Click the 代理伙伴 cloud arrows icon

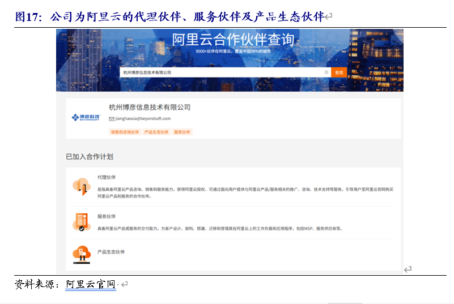82,187
